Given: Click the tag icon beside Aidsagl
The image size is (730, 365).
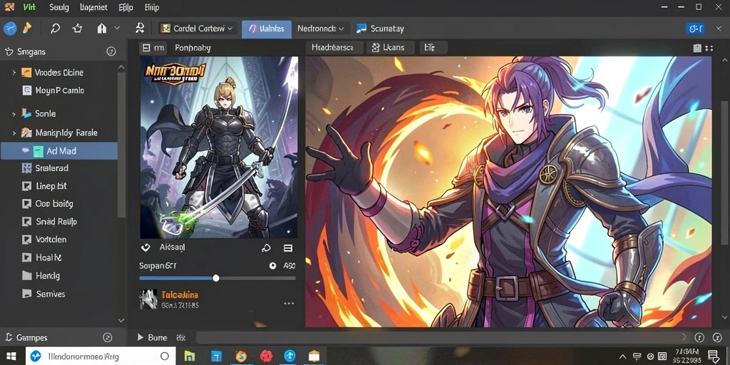Looking at the screenshot, I should tap(267, 248).
